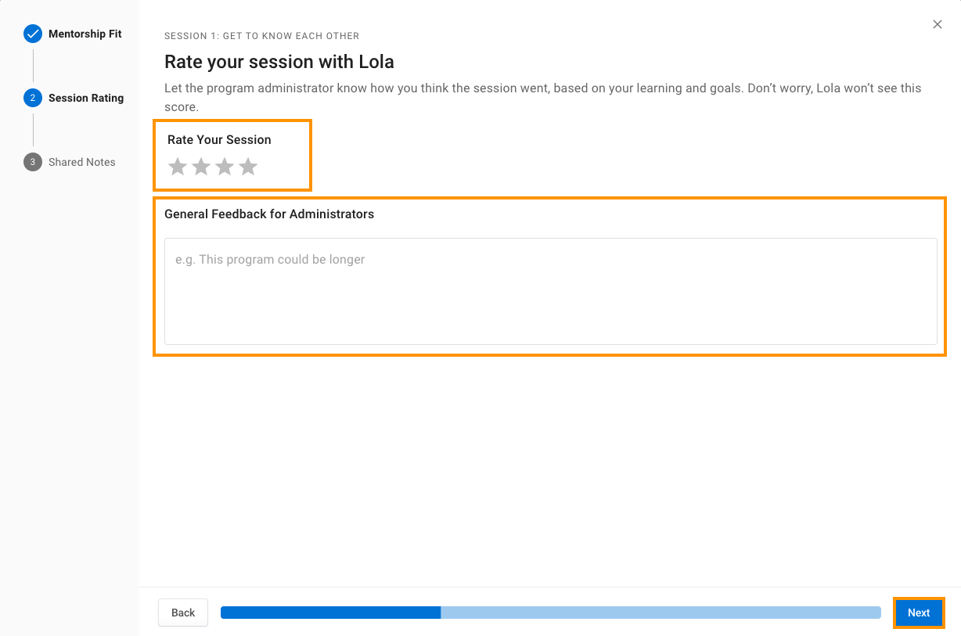Click the step 2 circle icon
Image resolution: width=961 pixels, height=636 pixels.
33,98
